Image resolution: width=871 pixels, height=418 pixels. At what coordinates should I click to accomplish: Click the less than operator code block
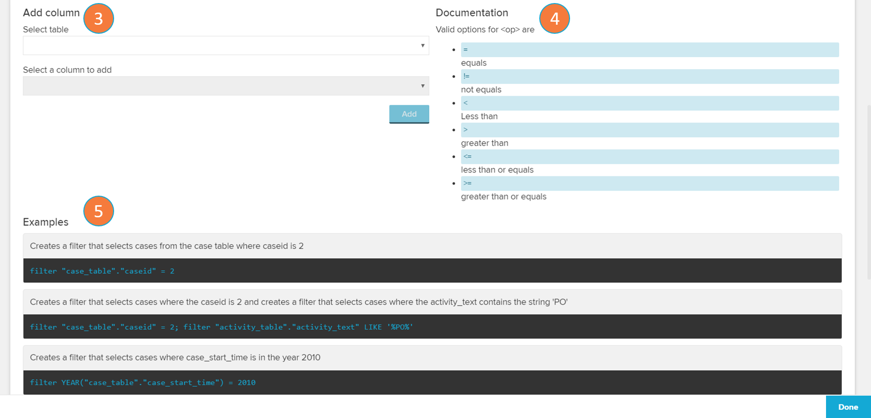pos(649,103)
